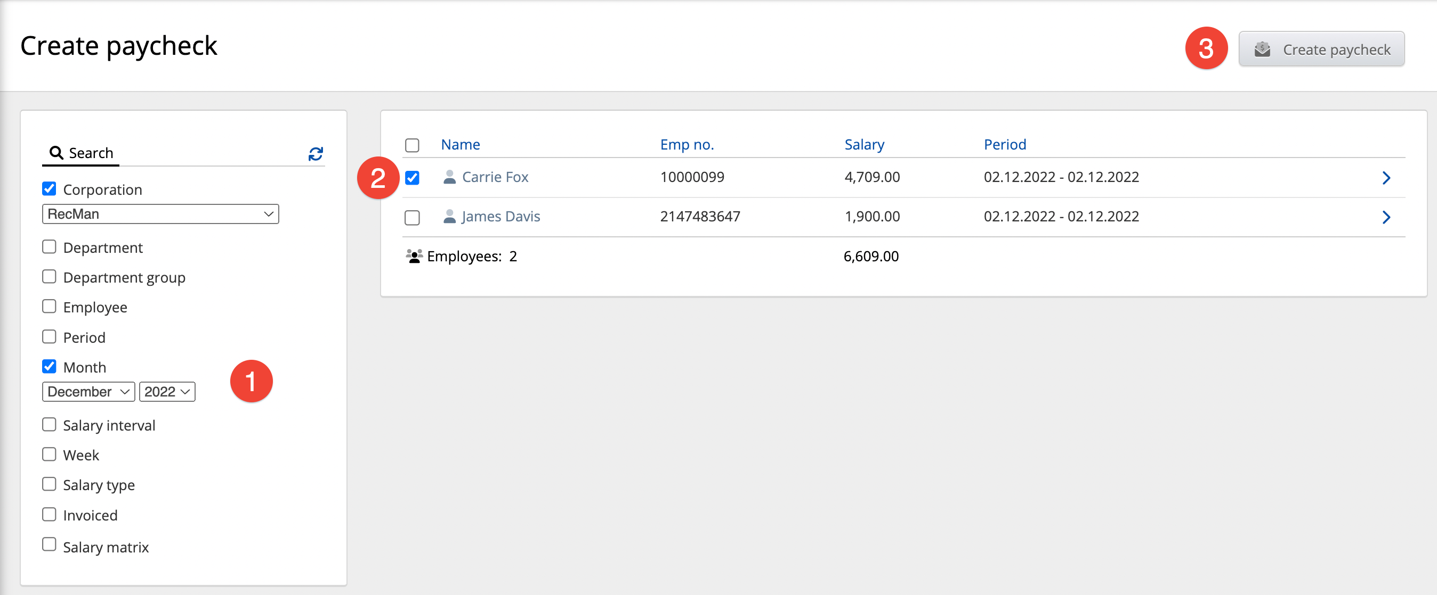Screen dimensions: 1437x595
Task: Open James Davis row arrow chevron
Action: (1386, 217)
